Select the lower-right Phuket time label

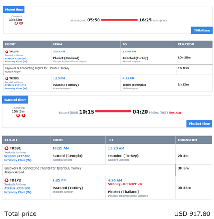click(199, 124)
